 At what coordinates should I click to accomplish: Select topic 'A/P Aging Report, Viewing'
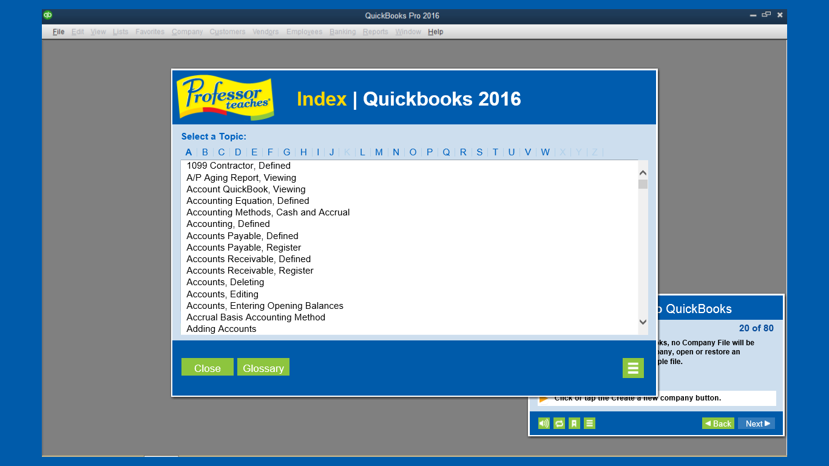coord(242,178)
